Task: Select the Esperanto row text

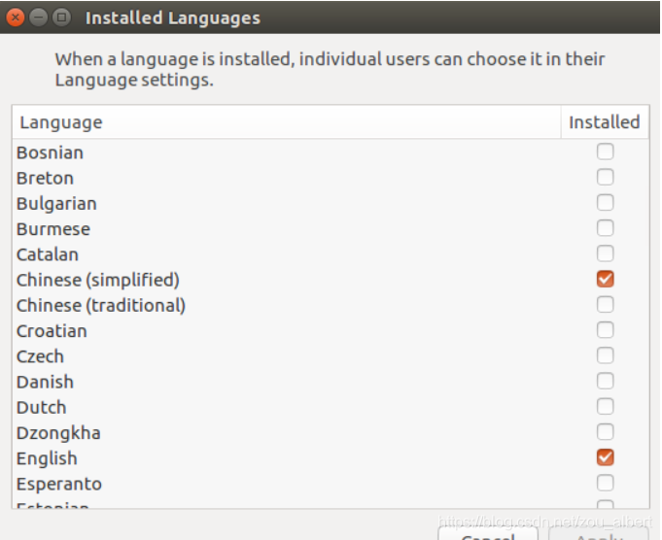Action: coord(59,485)
